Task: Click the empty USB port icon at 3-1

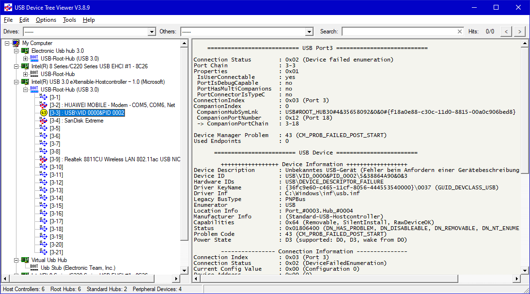Action: [x=43, y=97]
